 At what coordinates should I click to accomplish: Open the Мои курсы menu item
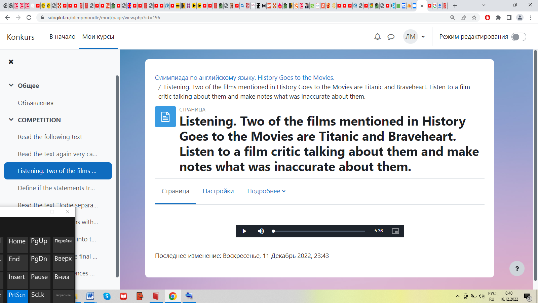(98, 37)
